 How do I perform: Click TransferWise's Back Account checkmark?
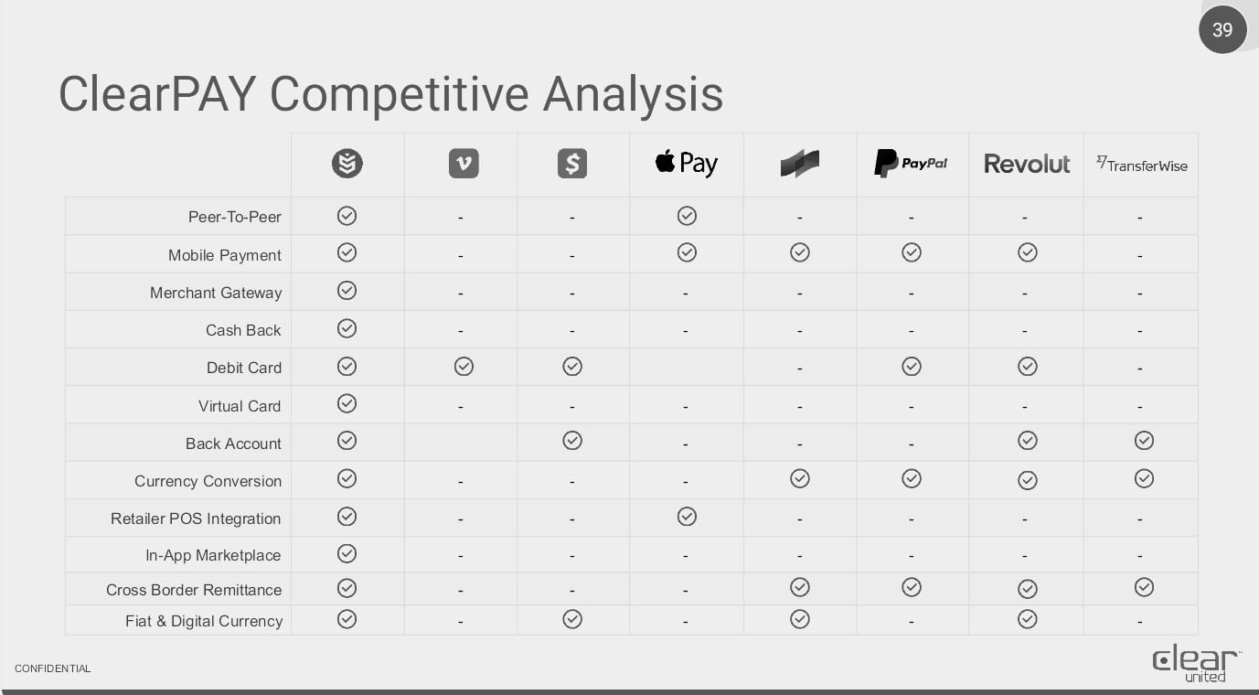coord(1144,441)
